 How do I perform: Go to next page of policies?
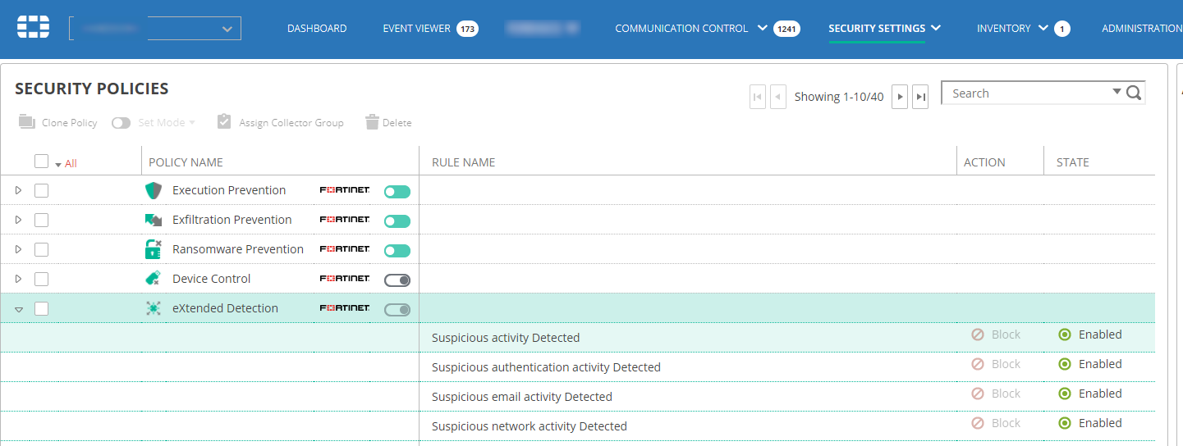click(900, 97)
